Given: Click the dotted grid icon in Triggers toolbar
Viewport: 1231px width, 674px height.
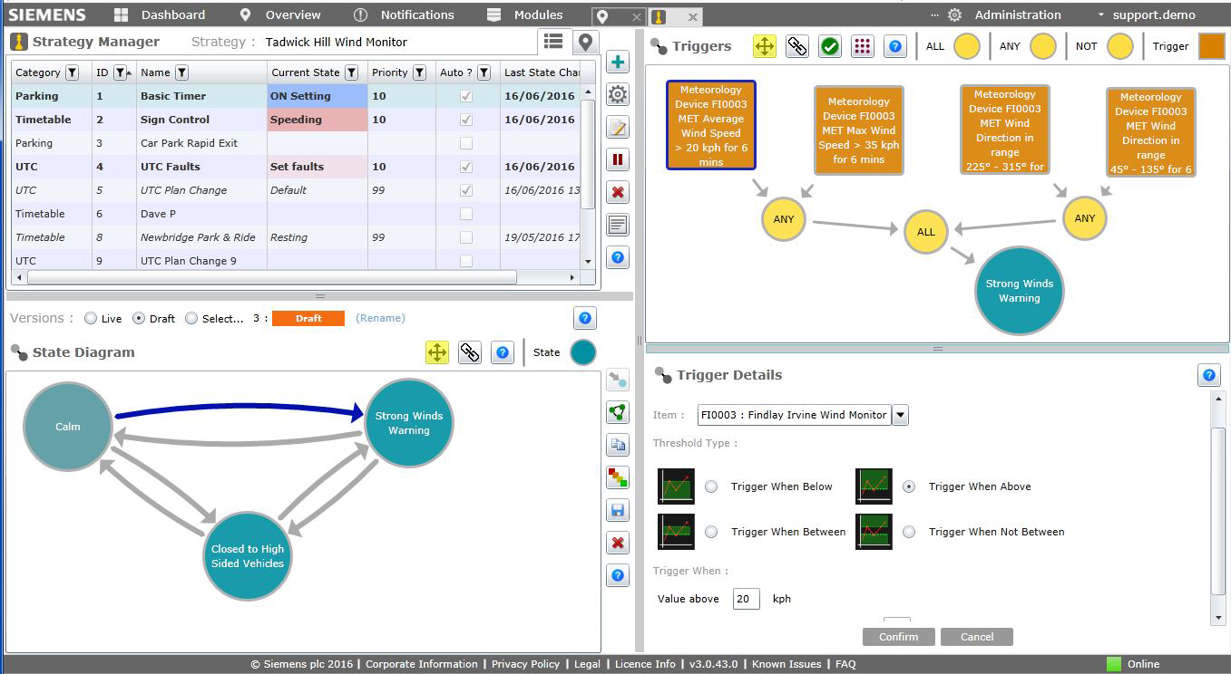Looking at the screenshot, I should [x=863, y=47].
